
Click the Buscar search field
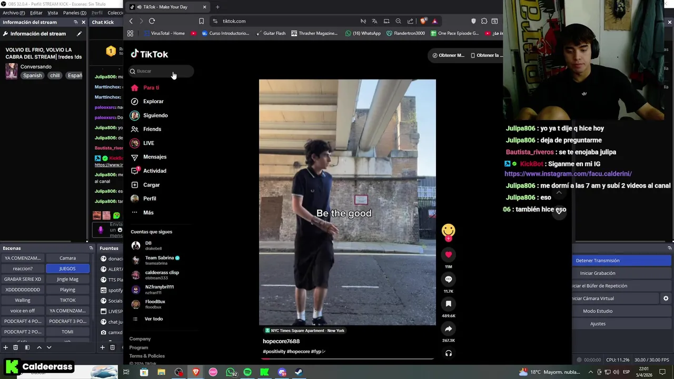click(161, 71)
